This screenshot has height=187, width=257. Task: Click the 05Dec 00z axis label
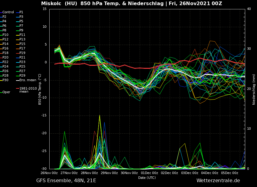click(229, 173)
